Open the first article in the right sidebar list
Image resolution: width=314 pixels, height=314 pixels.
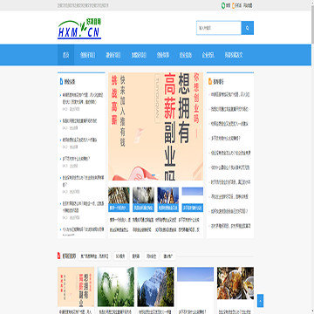point(230,94)
